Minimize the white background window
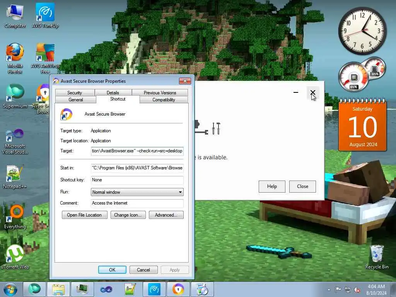The width and height of the screenshot is (396, 297). 296,92
